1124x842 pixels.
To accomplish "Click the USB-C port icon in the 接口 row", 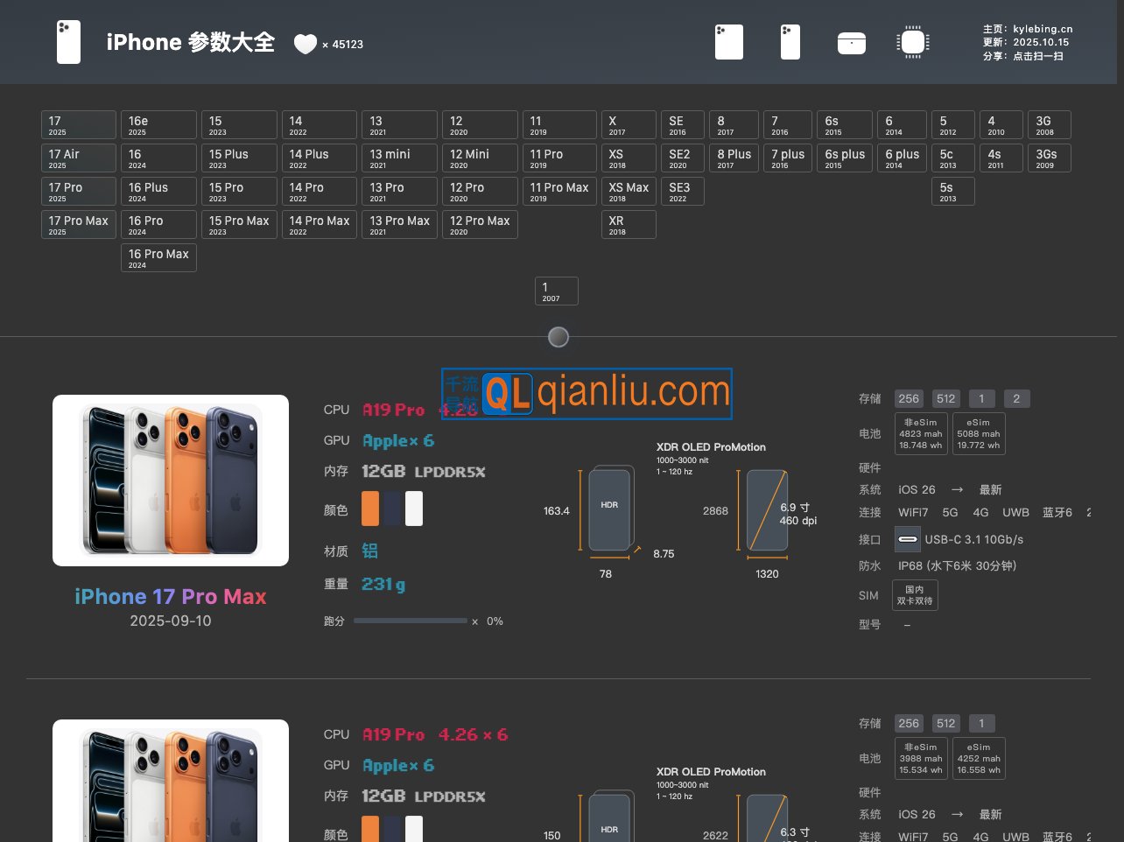I will (x=908, y=539).
